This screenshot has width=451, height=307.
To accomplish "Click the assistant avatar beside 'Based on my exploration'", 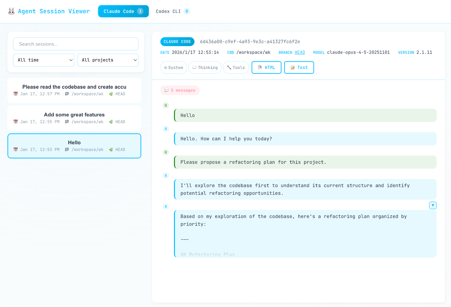I will pyautogui.click(x=166, y=207).
